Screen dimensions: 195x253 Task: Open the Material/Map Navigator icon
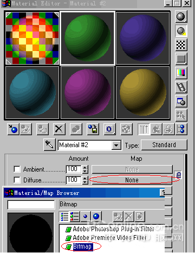(x=181, y=129)
